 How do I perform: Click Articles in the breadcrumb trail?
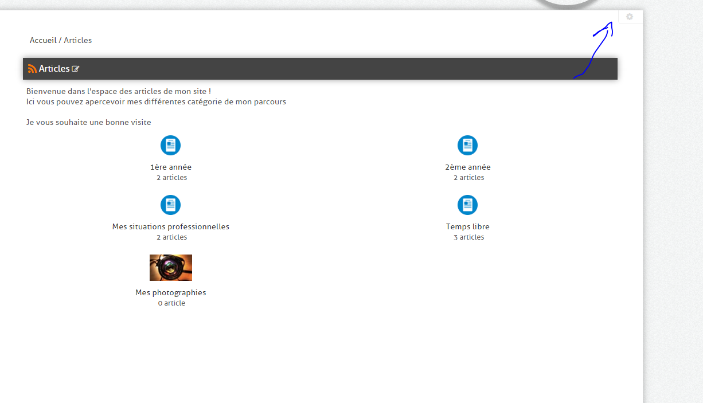(78, 40)
